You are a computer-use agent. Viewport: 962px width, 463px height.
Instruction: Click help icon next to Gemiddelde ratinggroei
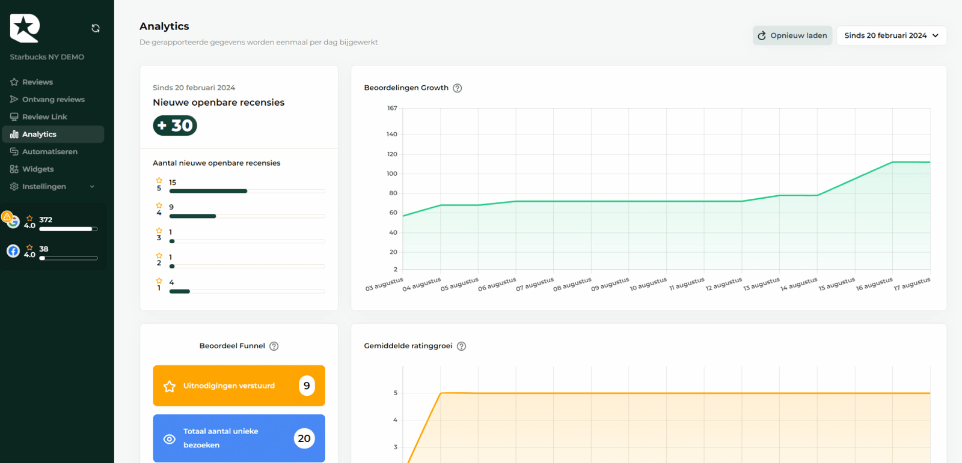pos(462,346)
